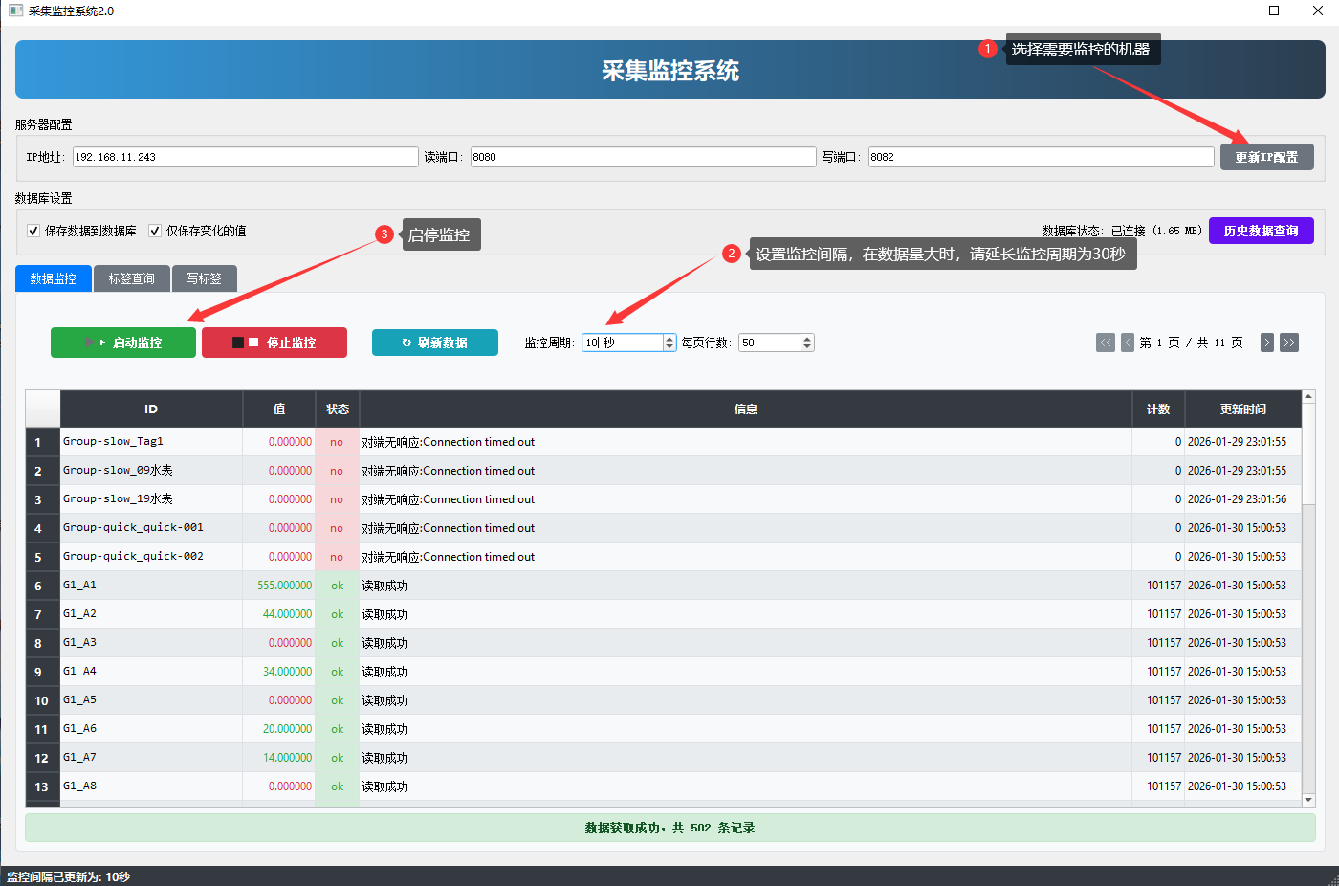1339x886 pixels.
Task: Click the refresh data button
Action: point(435,343)
